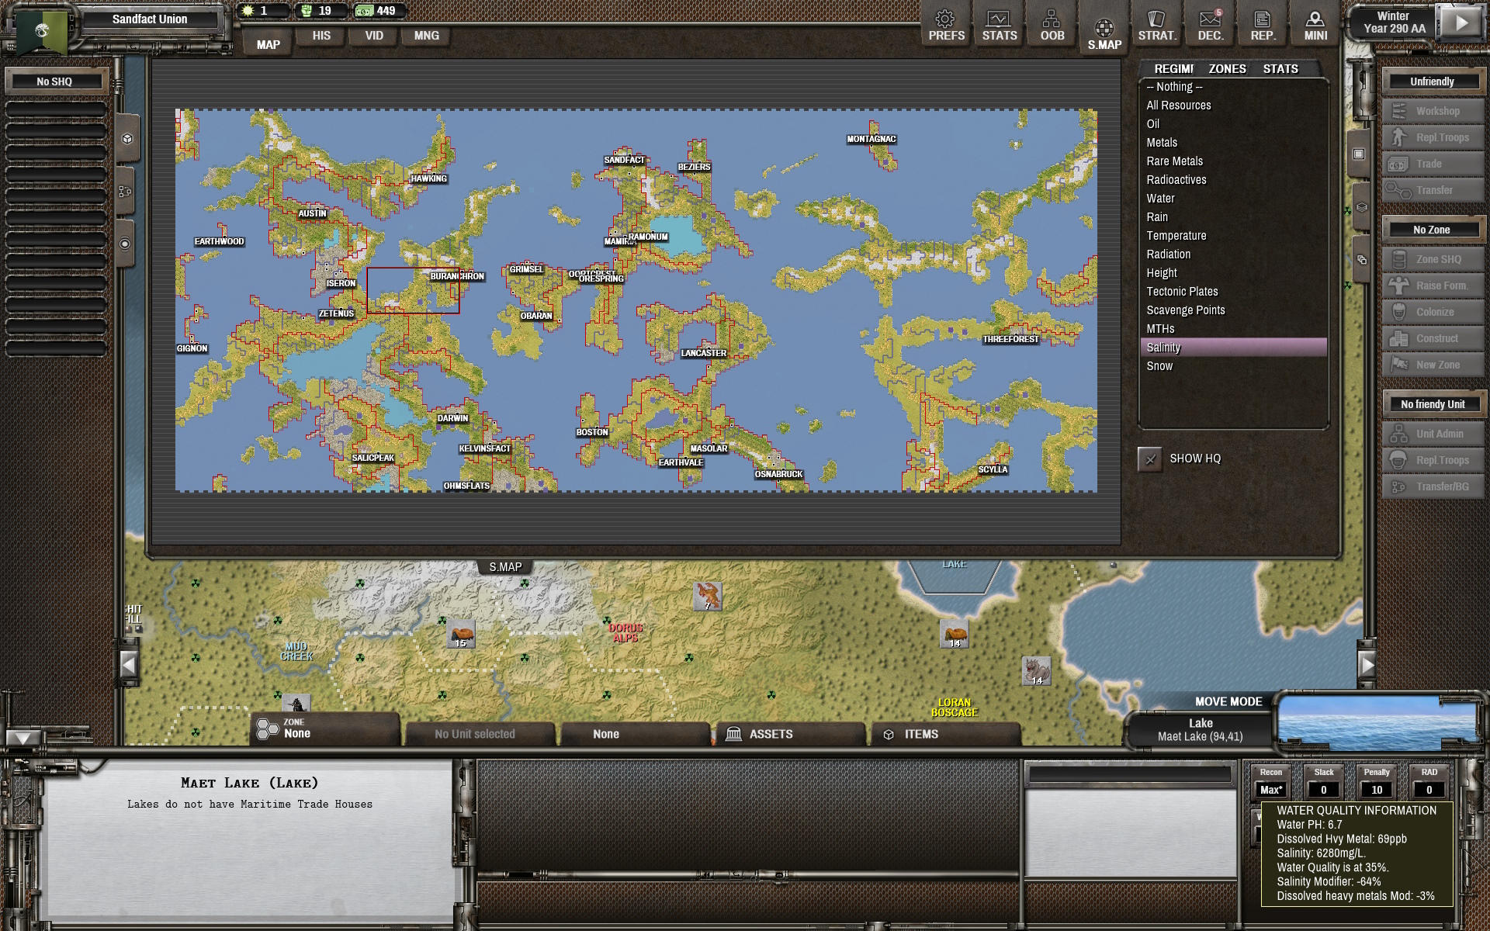Click the ocean view thumbnail near Maet Lake
The width and height of the screenshot is (1490, 931).
tap(1380, 723)
